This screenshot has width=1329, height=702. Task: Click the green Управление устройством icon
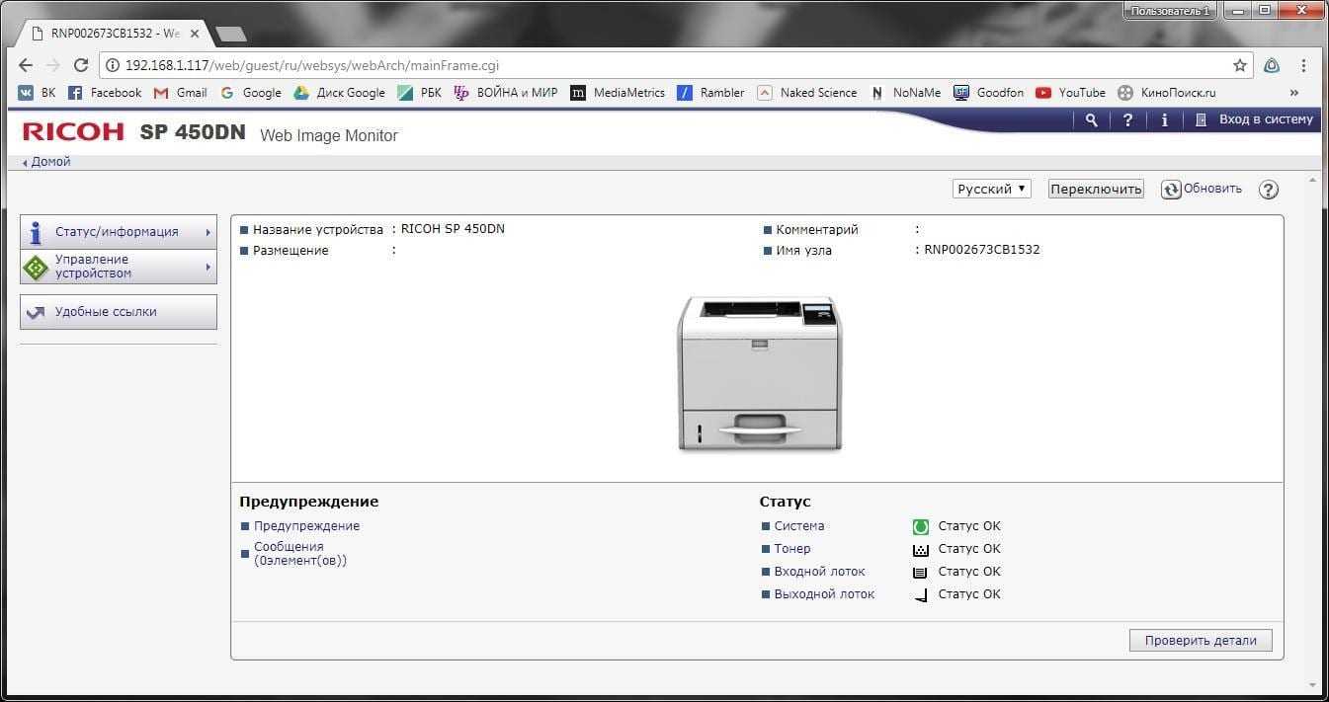pos(36,267)
